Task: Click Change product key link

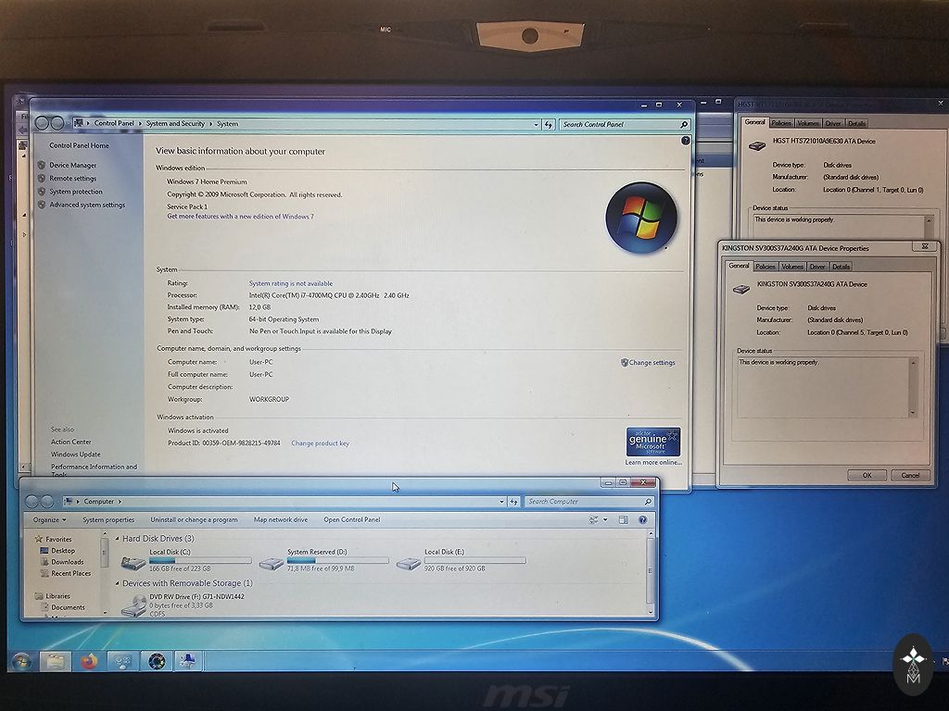Action: (x=320, y=443)
